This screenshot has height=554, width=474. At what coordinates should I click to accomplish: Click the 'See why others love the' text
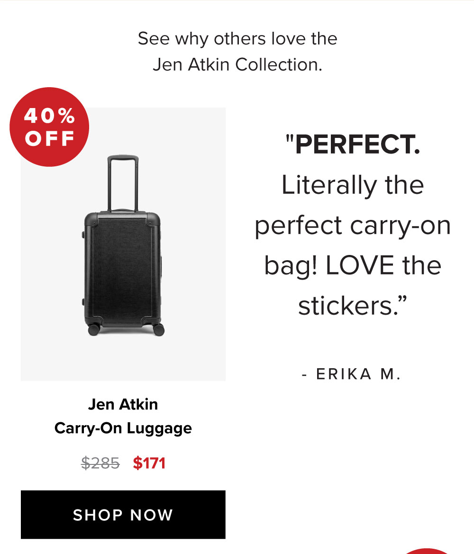tap(237, 39)
